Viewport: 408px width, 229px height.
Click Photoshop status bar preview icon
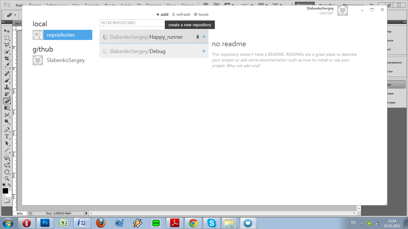[30, 213]
